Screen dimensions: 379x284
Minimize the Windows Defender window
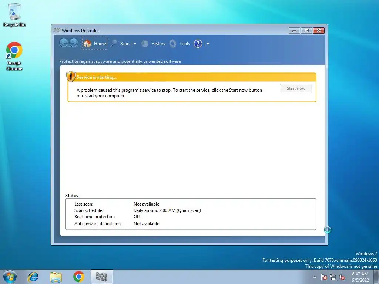(x=294, y=31)
